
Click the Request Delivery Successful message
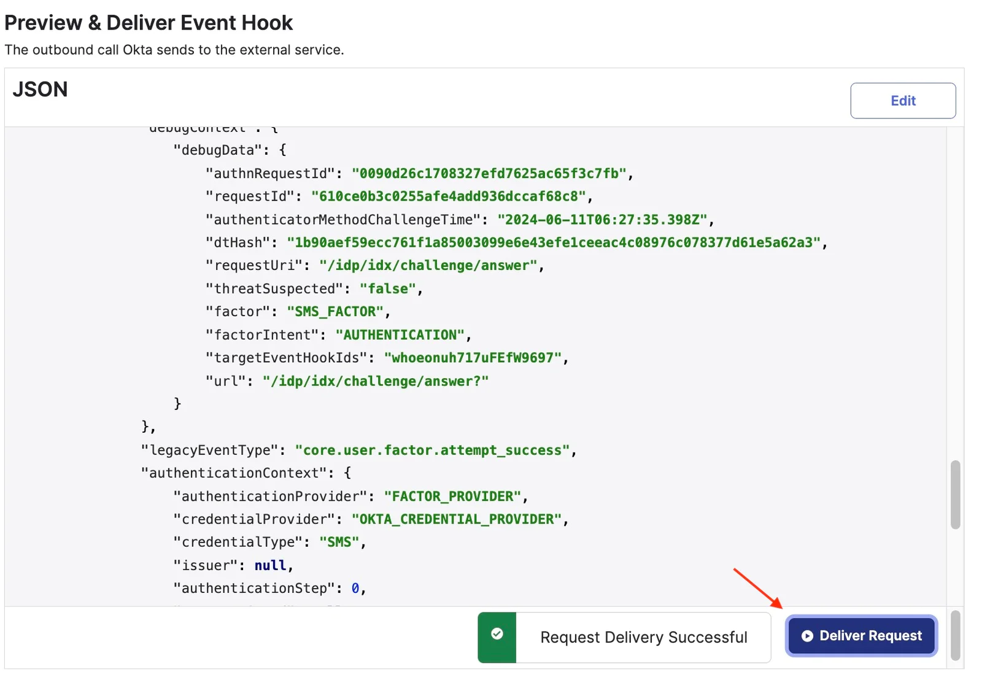(x=643, y=637)
